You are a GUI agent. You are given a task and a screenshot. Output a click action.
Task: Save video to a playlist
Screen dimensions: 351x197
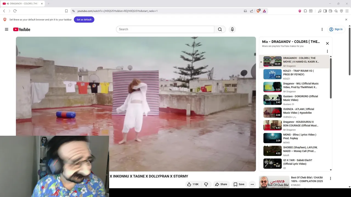pos(239,184)
